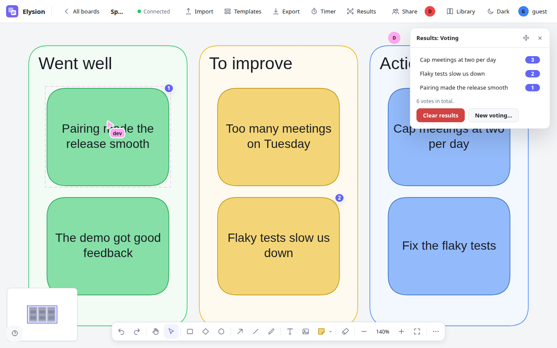Image resolution: width=557 pixels, height=348 pixels.
Task: Close the Results: Voting panel
Action: tap(540, 38)
